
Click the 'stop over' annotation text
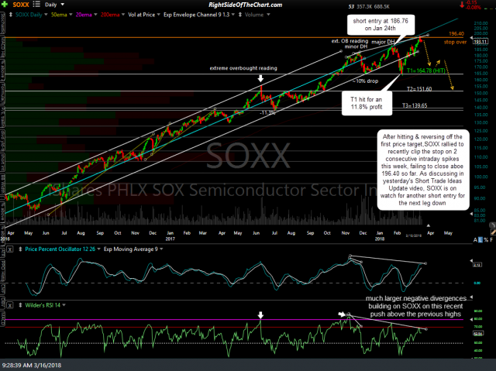click(x=455, y=42)
